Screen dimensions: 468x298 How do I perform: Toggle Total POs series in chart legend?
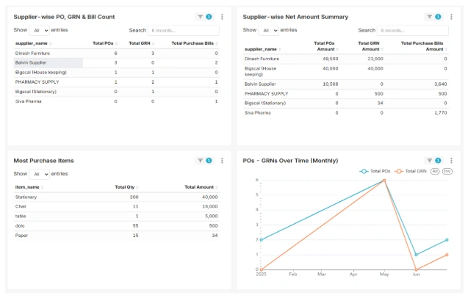375,171
